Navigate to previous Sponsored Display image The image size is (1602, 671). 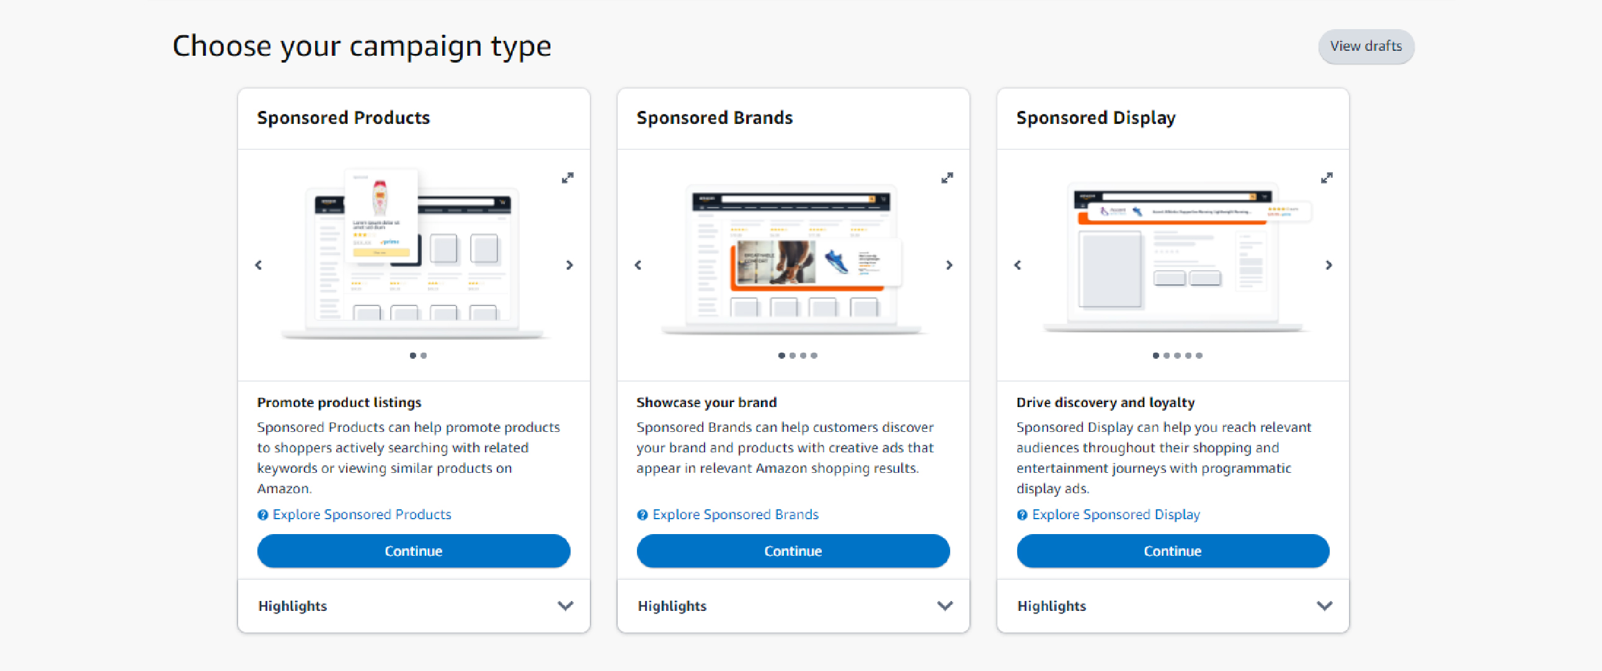coord(1018,265)
